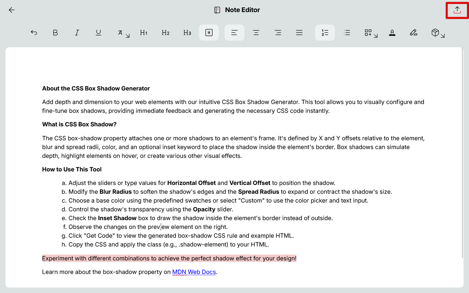
Task: Toggle underline formatting
Action: click(99, 33)
